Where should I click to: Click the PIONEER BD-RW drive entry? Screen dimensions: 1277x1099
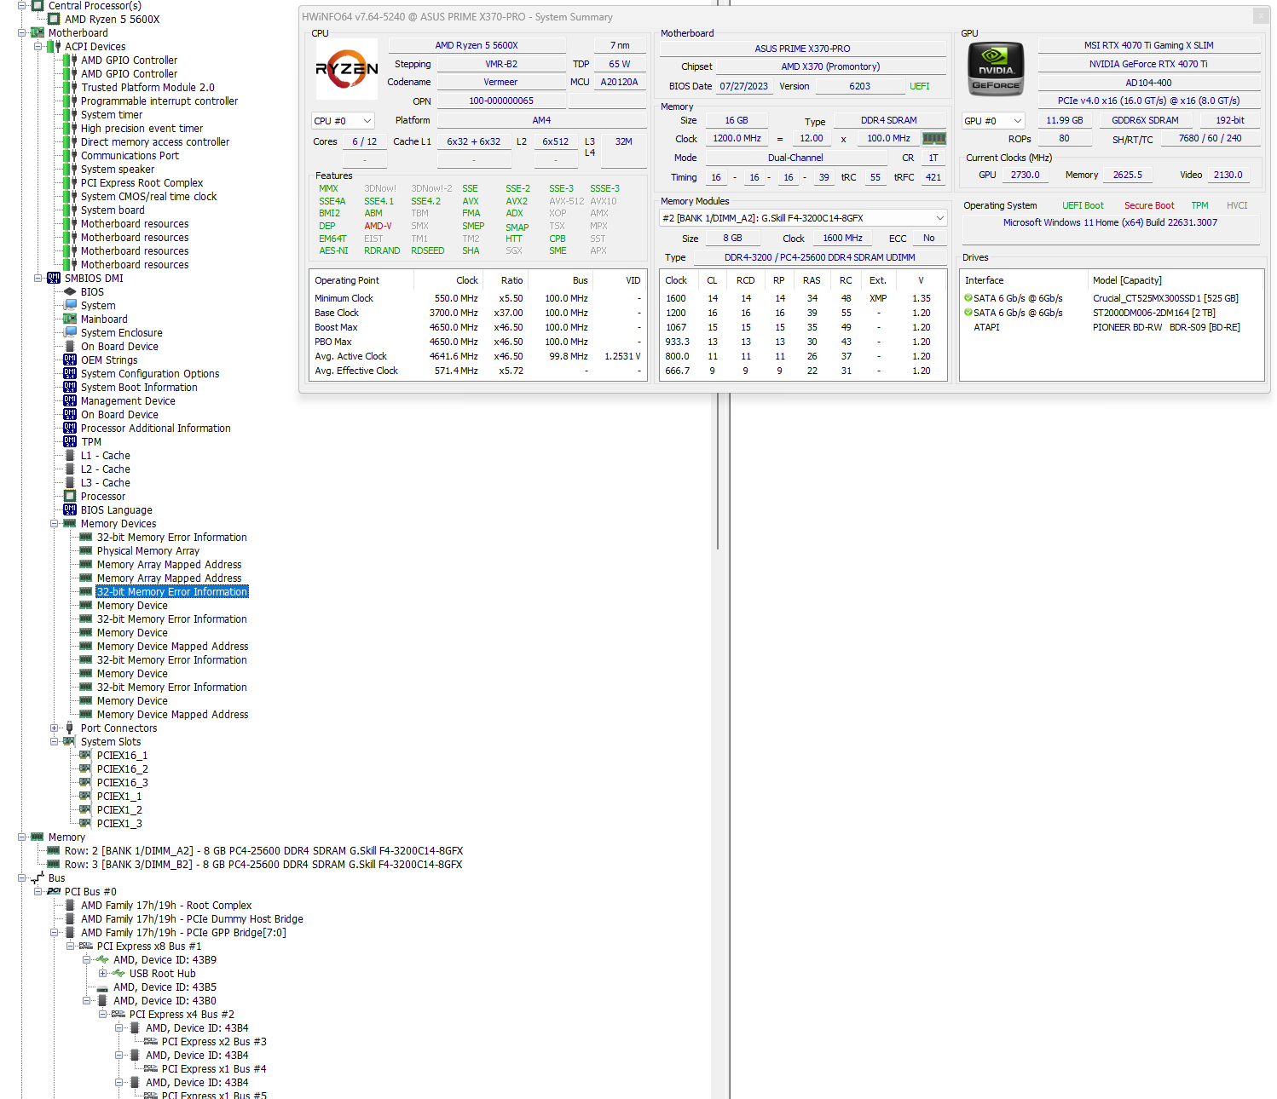[x=1111, y=327]
